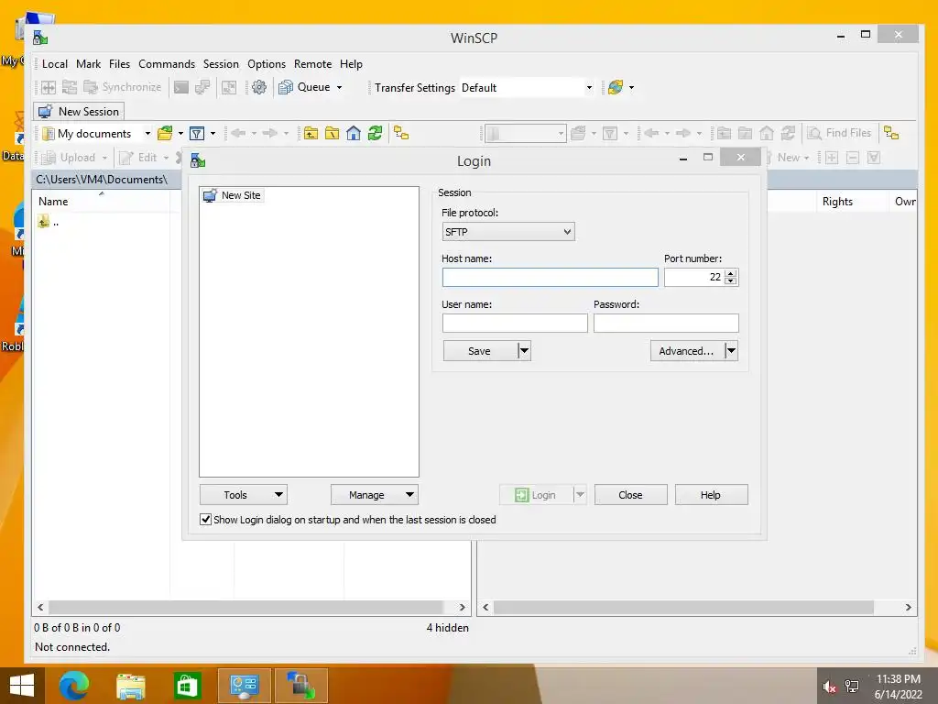The width and height of the screenshot is (938, 704).
Task: Click the Upload toolbar button
Action: 70,158
